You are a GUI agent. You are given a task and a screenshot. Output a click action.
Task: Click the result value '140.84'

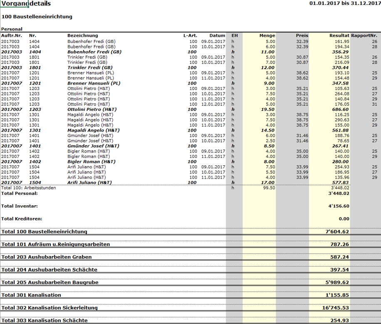click(x=342, y=99)
